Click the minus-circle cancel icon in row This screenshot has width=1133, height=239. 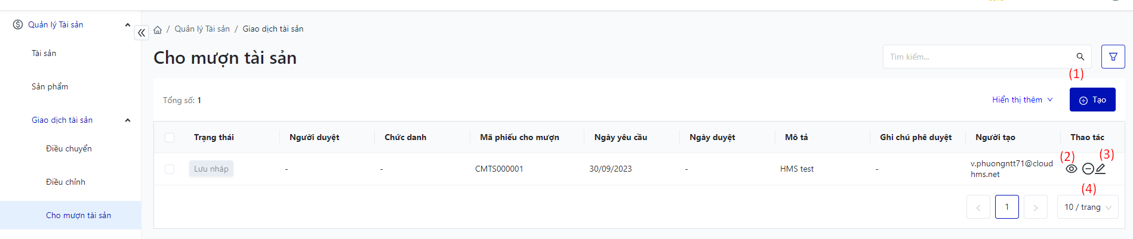click(x=1088, y=169)
